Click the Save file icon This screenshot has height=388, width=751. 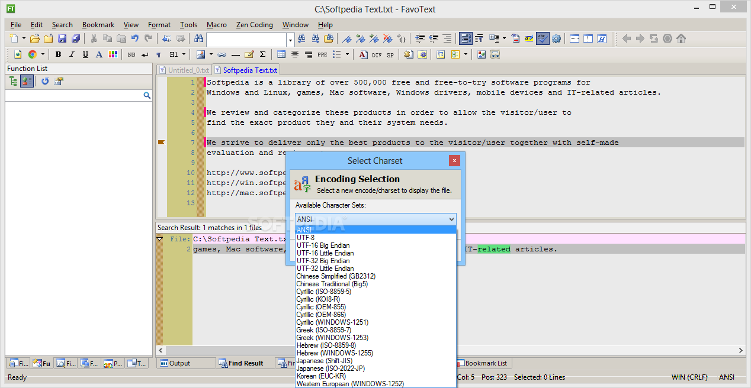point(62,38)
